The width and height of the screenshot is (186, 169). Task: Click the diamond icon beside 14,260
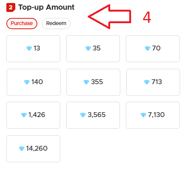coord(22,149)
